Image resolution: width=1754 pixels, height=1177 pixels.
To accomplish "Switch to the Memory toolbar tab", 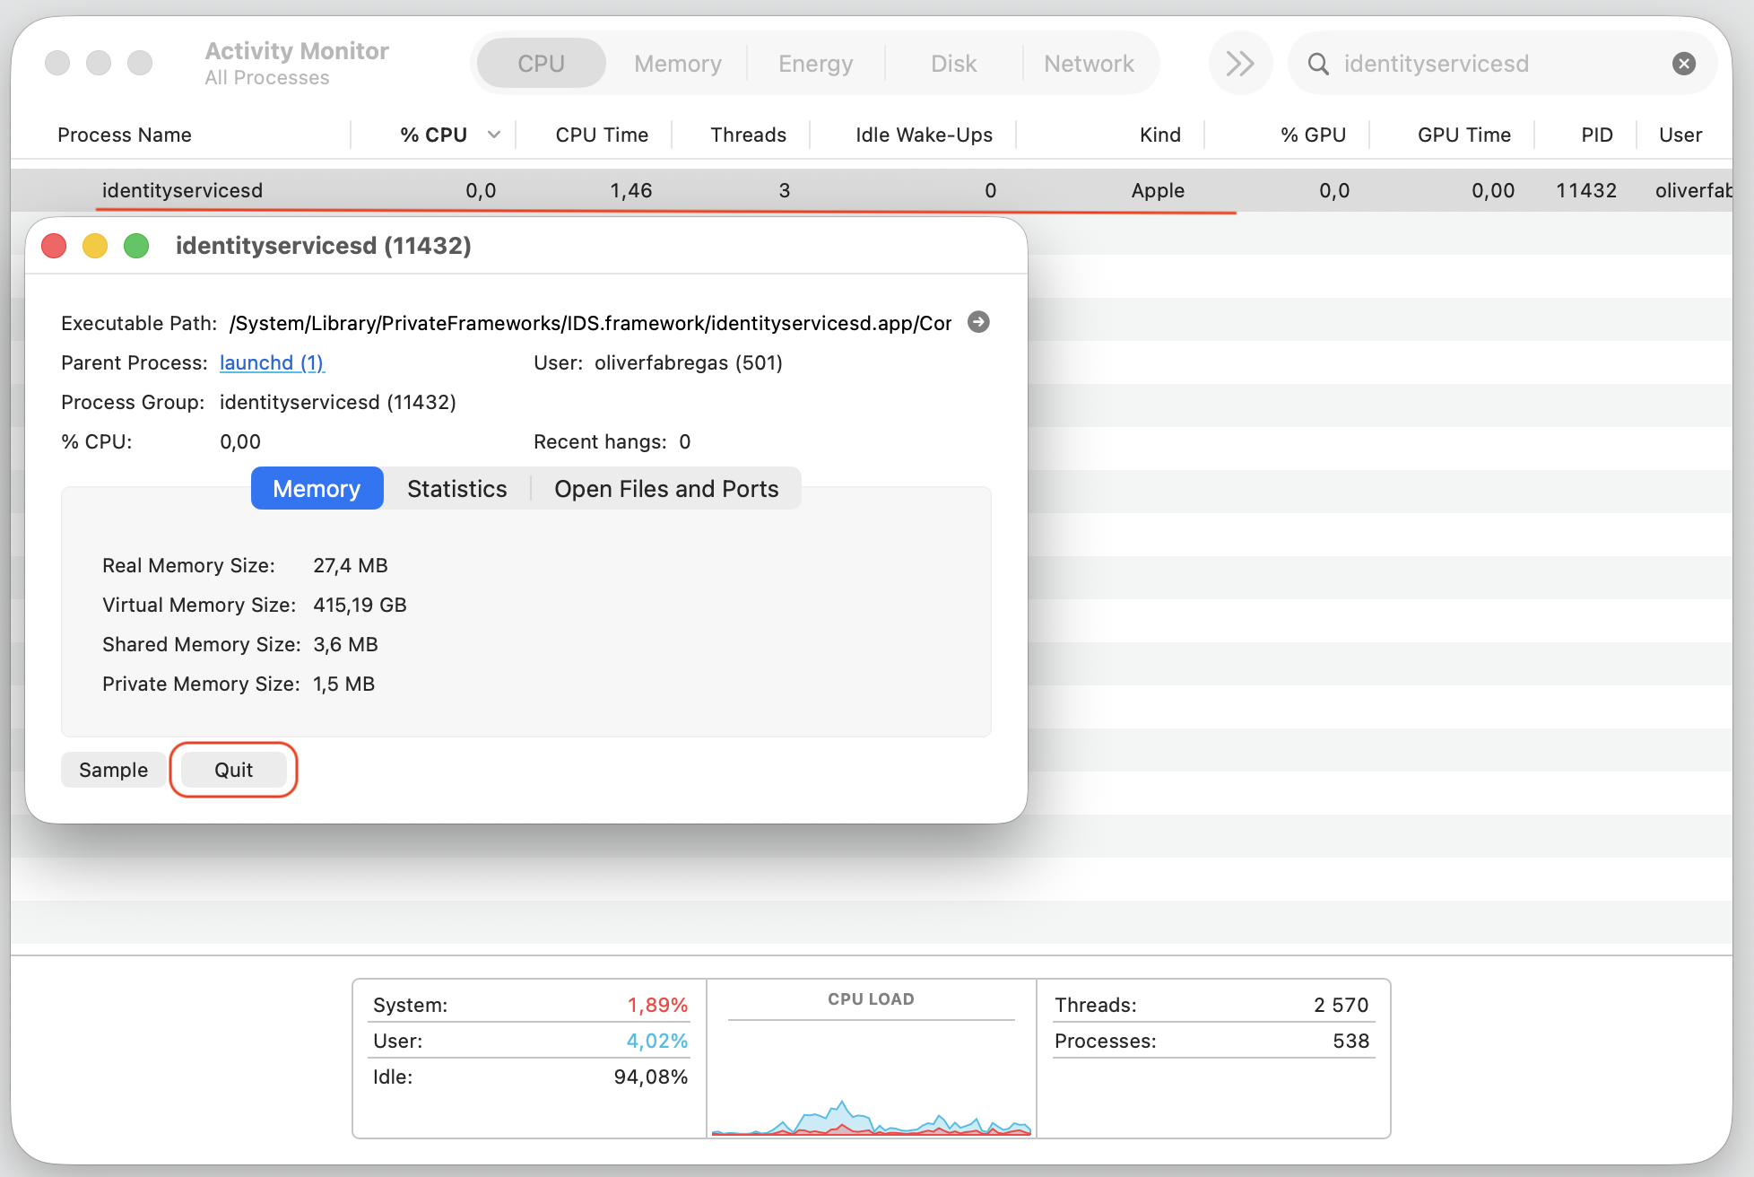I will [678, 64].
